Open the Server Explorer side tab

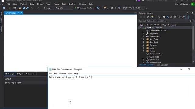pyautogui.click(x=2, y=18)
